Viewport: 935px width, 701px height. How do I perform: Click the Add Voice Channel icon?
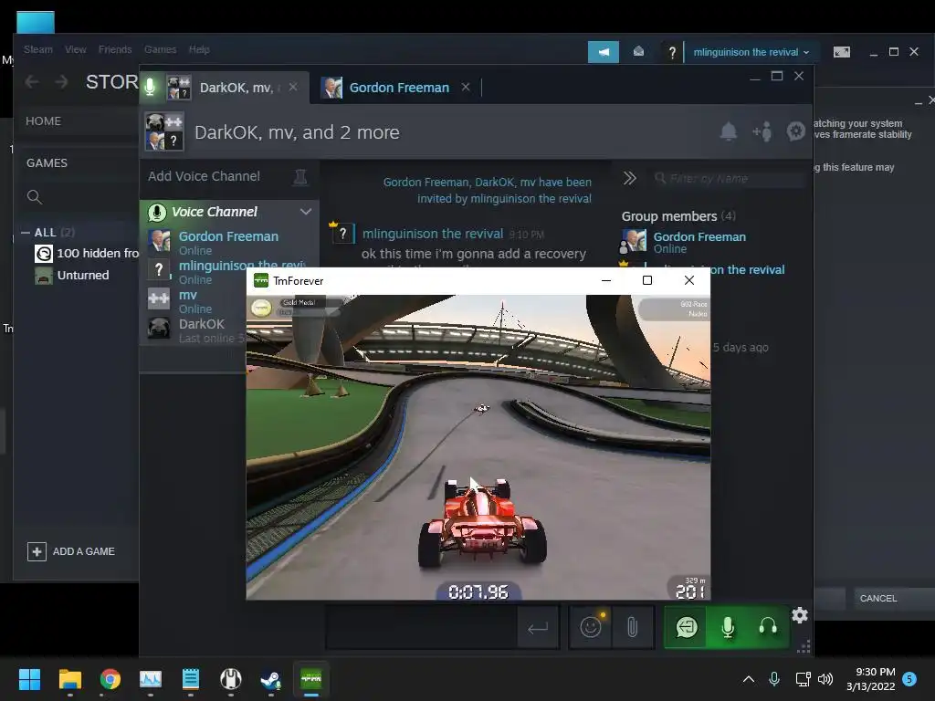[x=299, y=176]
